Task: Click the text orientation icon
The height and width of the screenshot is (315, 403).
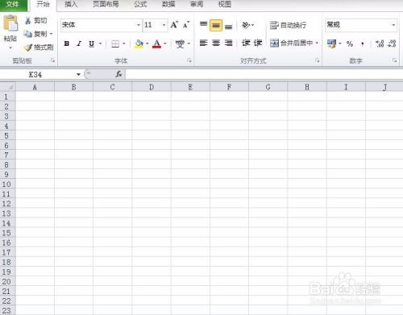Action: pos(246,25)
